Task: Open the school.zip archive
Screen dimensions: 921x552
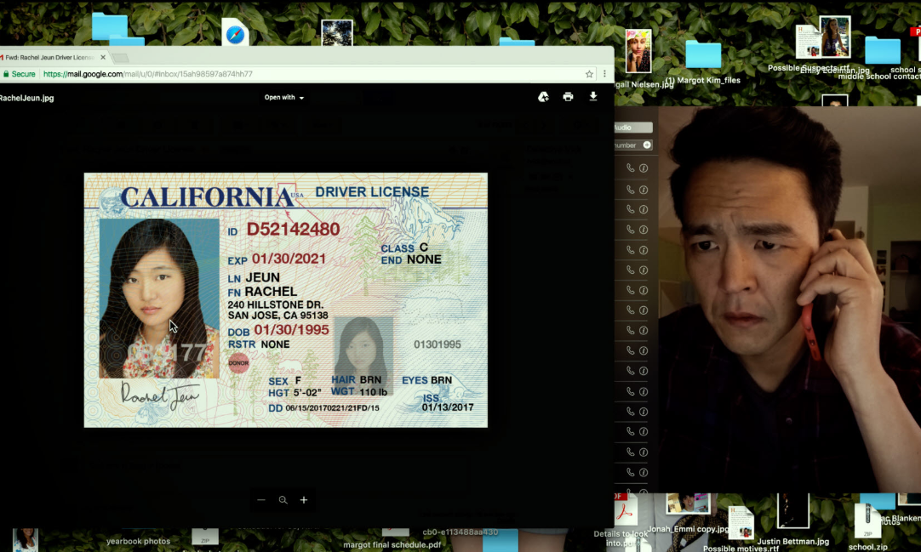Action: click(867, 521)
